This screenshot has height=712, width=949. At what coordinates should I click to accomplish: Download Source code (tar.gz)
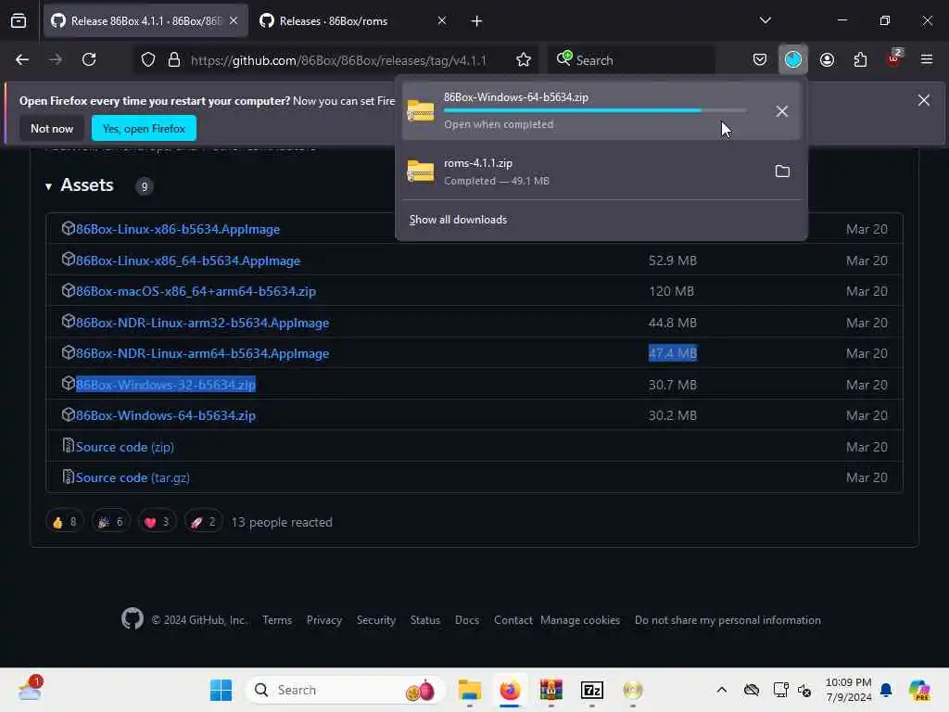(133, 477)
